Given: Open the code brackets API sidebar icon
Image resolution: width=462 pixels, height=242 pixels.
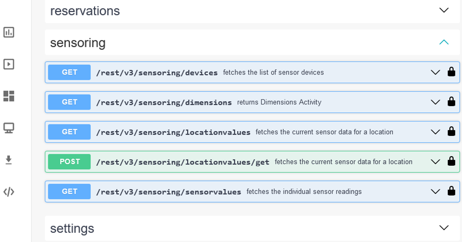Looking at the screenshot, I should coord(9,192).
